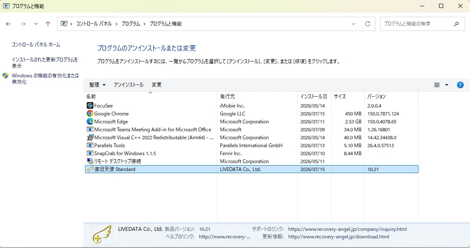Sort by サイズ column header
Viewport: 470px width, 248px height.
(348, 96)
